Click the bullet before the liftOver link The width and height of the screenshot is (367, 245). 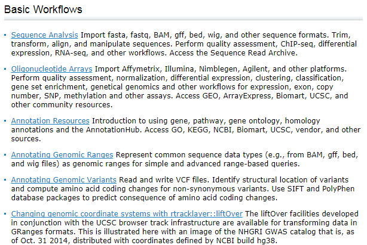[x=5, y=214]
